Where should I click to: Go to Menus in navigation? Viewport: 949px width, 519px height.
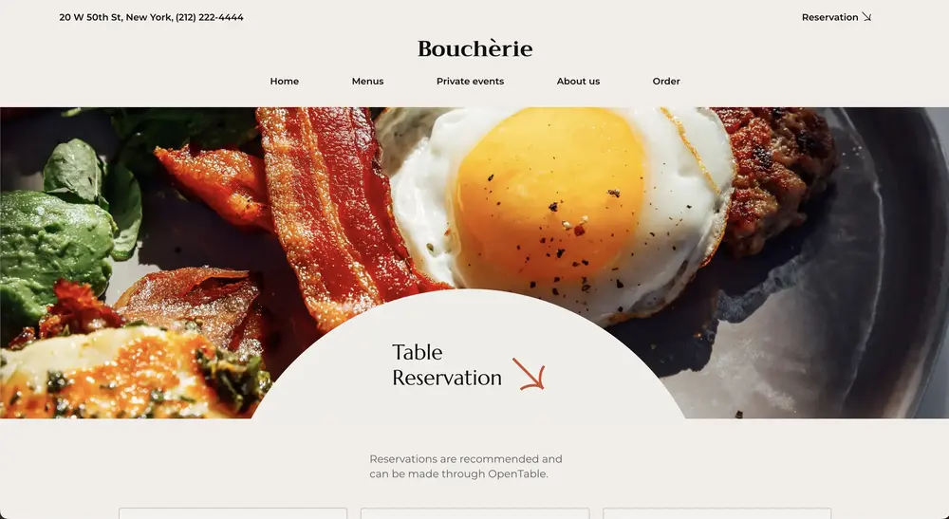pos(367,81)
